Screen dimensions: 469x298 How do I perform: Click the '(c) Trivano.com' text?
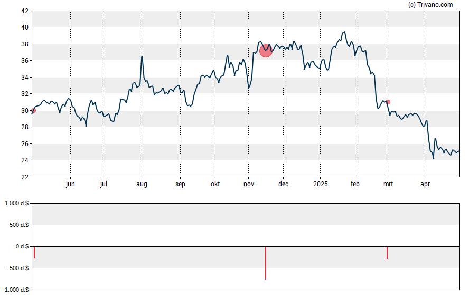point(430,4)
